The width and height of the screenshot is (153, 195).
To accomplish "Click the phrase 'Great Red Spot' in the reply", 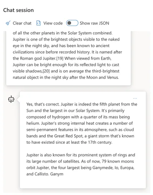I will 68,136.
